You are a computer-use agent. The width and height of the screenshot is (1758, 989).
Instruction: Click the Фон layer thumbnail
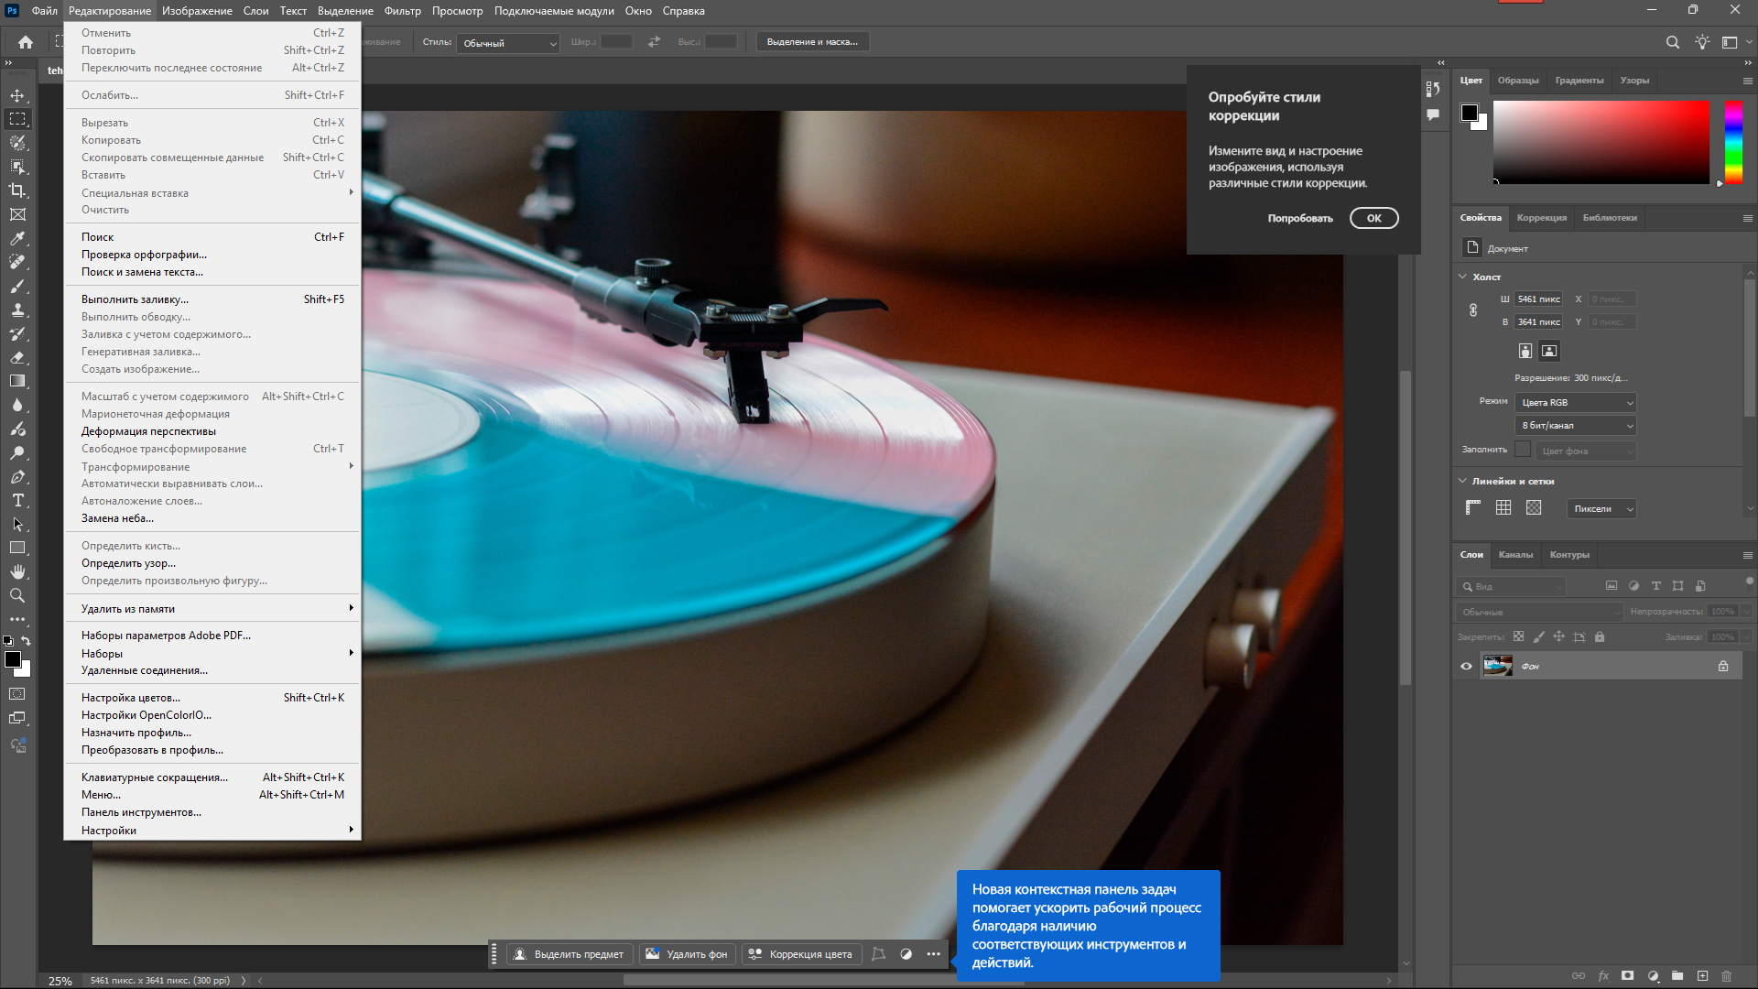(x=1498, y=667)
